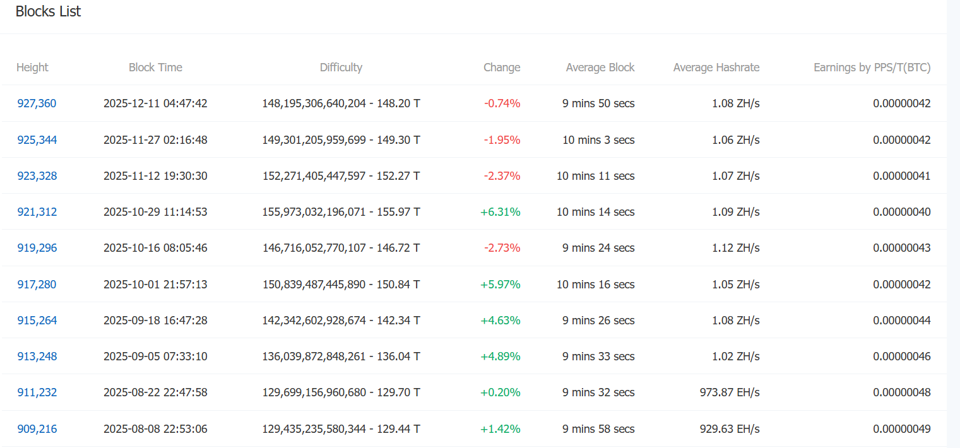Click the Block Time column header
Screen dimensions: 960x448
pyautogui.click(x=155, y=68)
